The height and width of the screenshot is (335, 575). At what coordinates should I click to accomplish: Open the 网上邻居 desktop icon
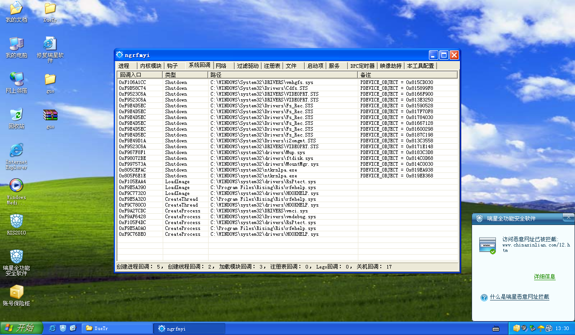[x=16, y=83]
